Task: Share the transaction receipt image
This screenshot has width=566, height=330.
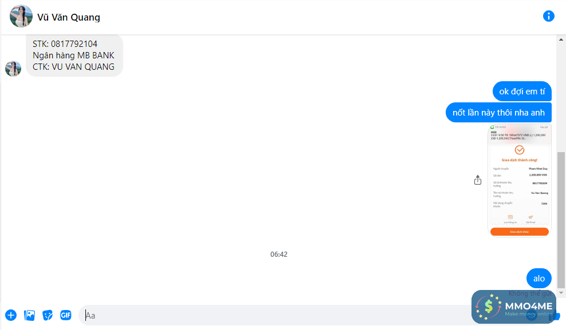Action: (478, 180)
